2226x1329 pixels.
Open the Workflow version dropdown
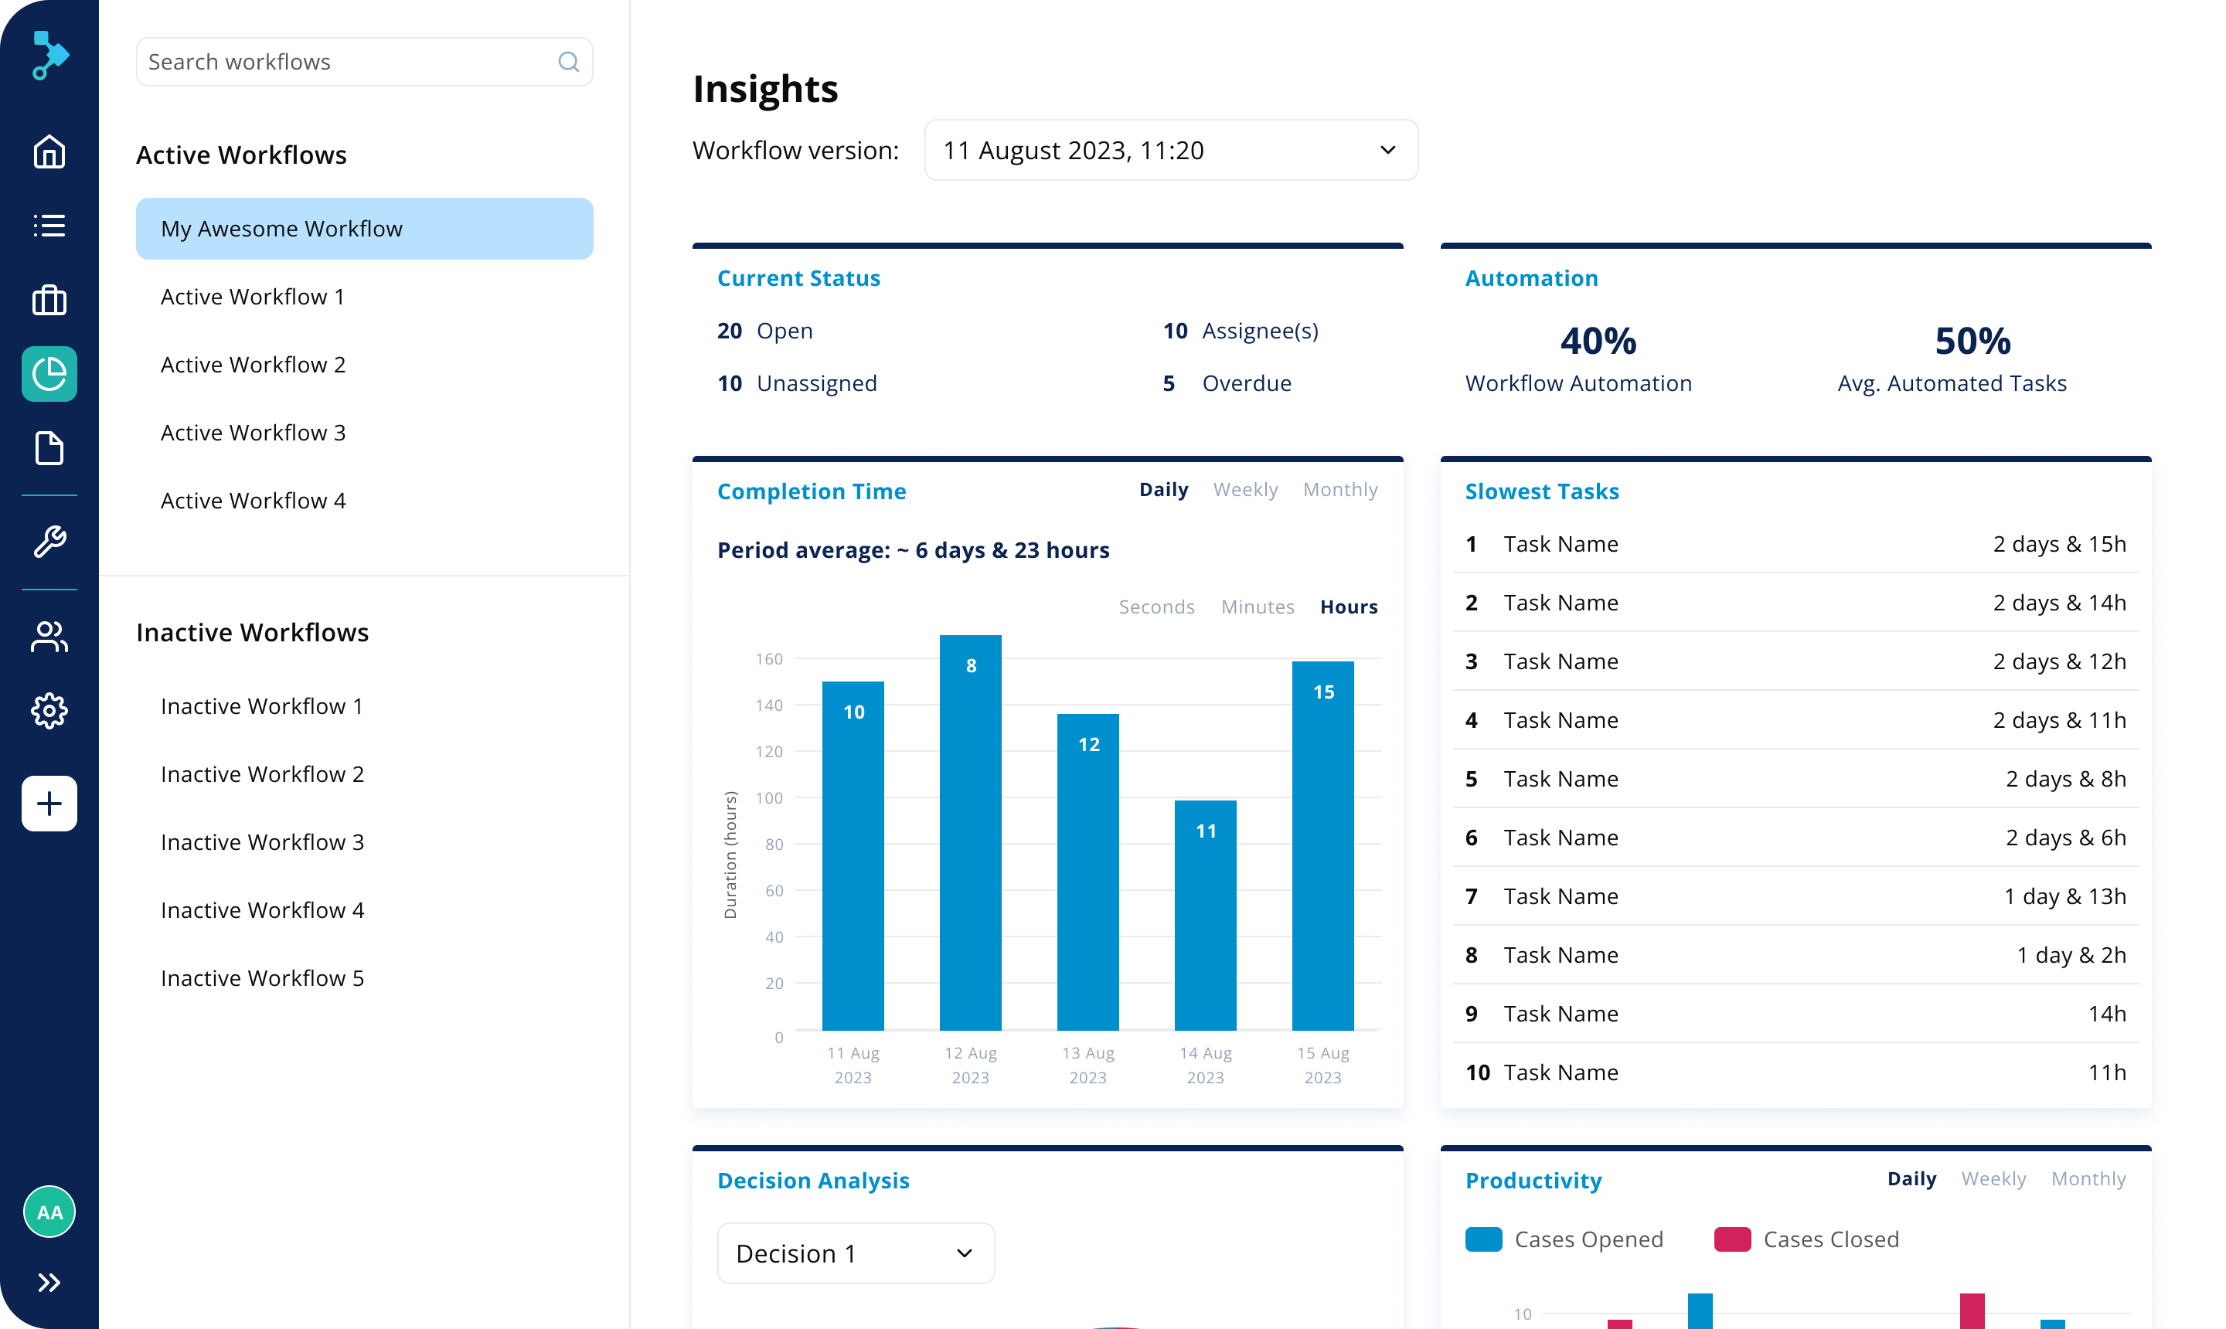click(x=1171, y=151)
